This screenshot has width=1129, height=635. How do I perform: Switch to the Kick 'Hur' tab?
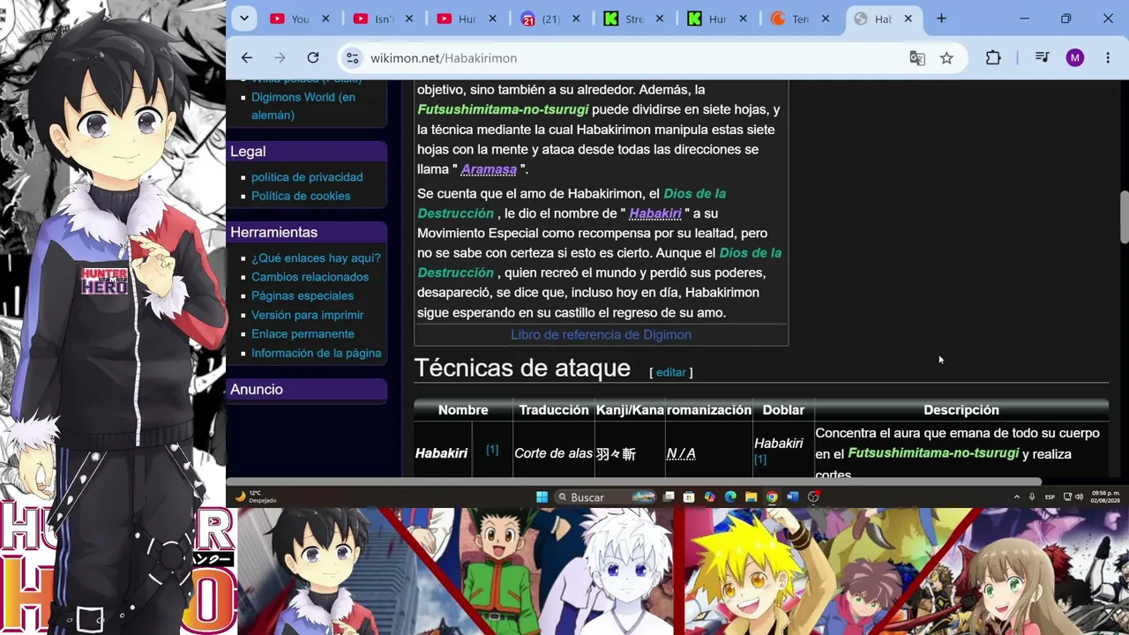pyautogui.click(x=718, y=19)
